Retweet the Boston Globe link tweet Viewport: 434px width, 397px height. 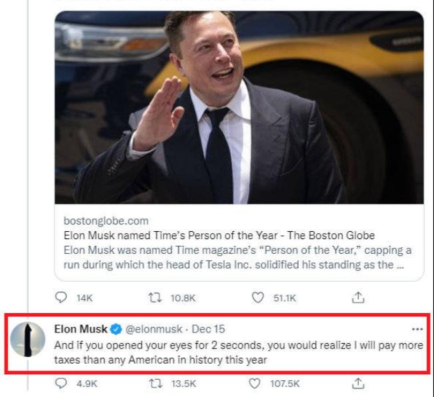pos(155,298)
